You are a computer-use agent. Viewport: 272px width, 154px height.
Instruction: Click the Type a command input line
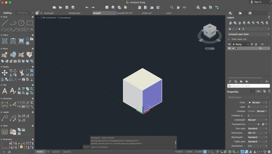(x=132, y=147)
